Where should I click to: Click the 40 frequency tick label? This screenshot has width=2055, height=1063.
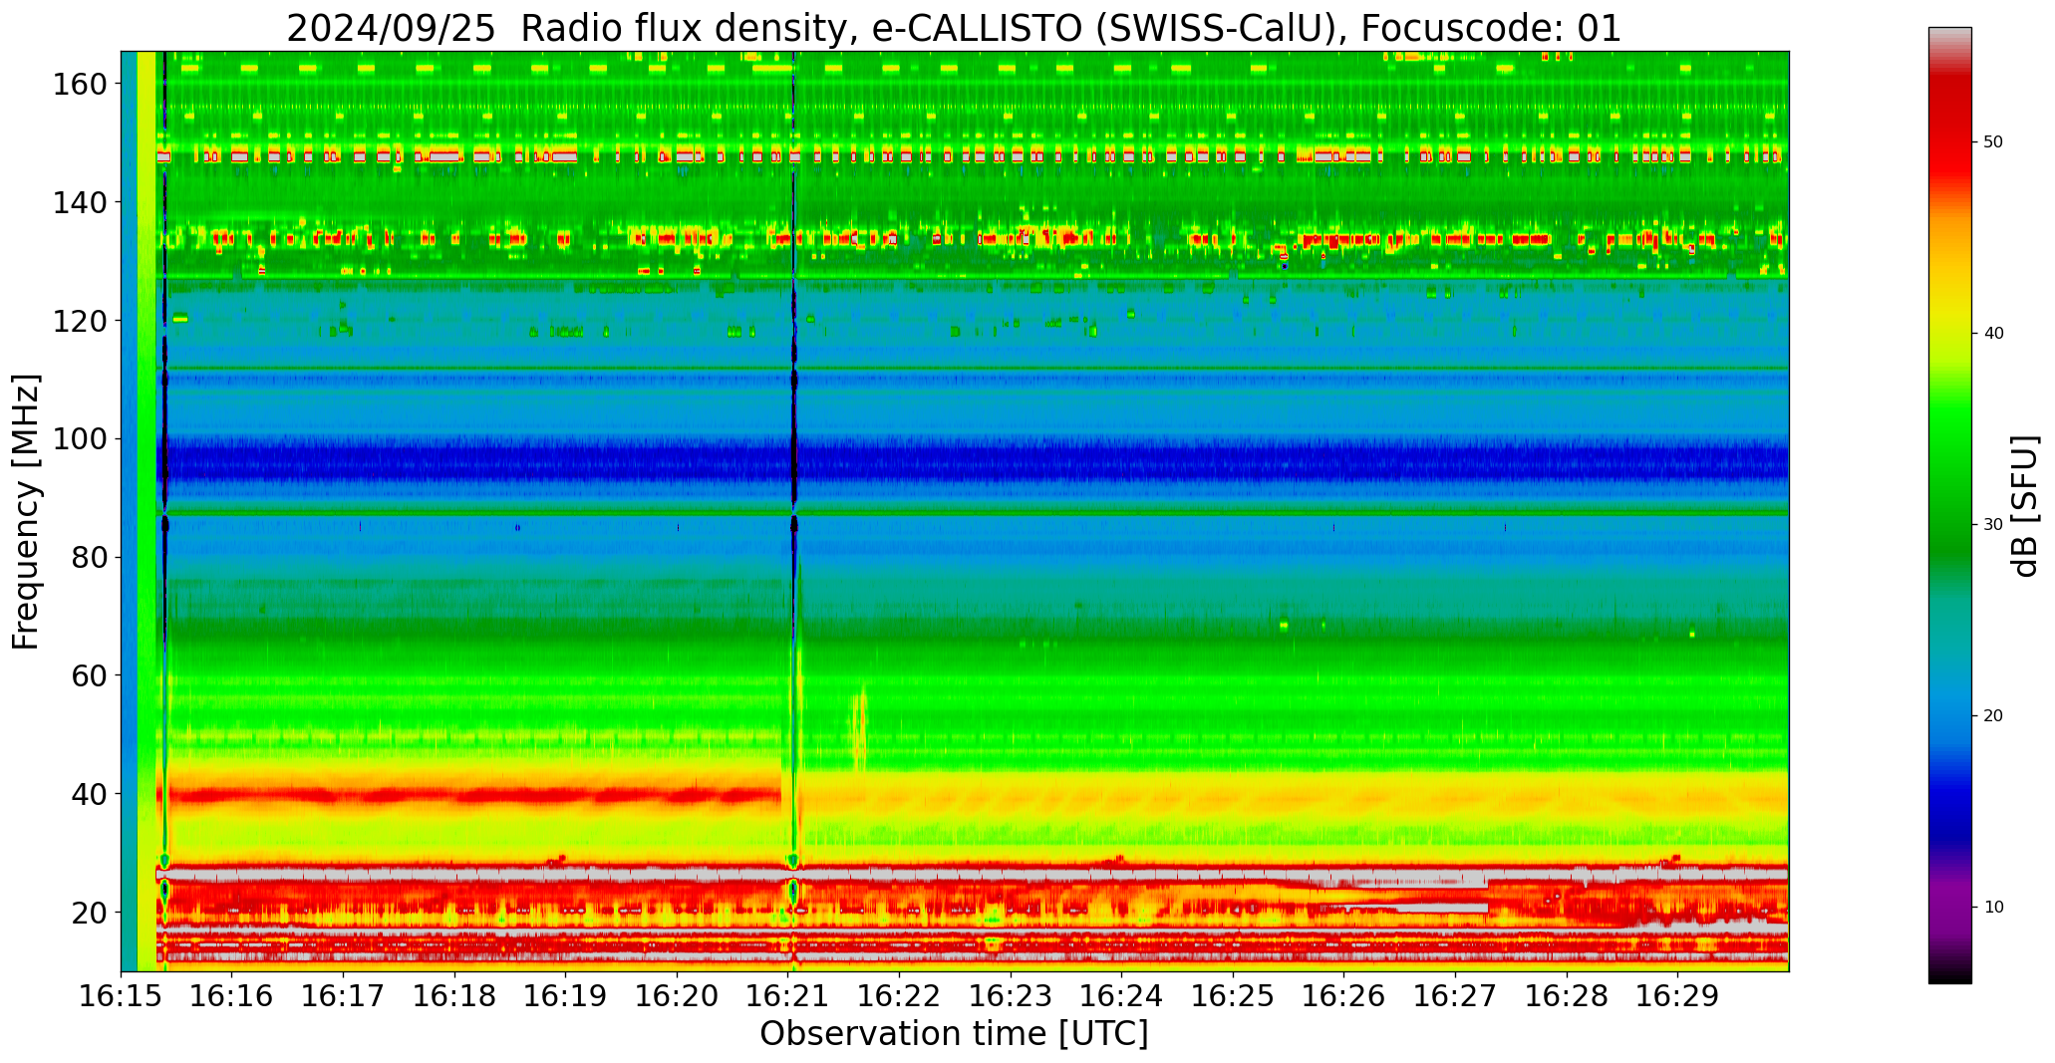tap(90, 794)
